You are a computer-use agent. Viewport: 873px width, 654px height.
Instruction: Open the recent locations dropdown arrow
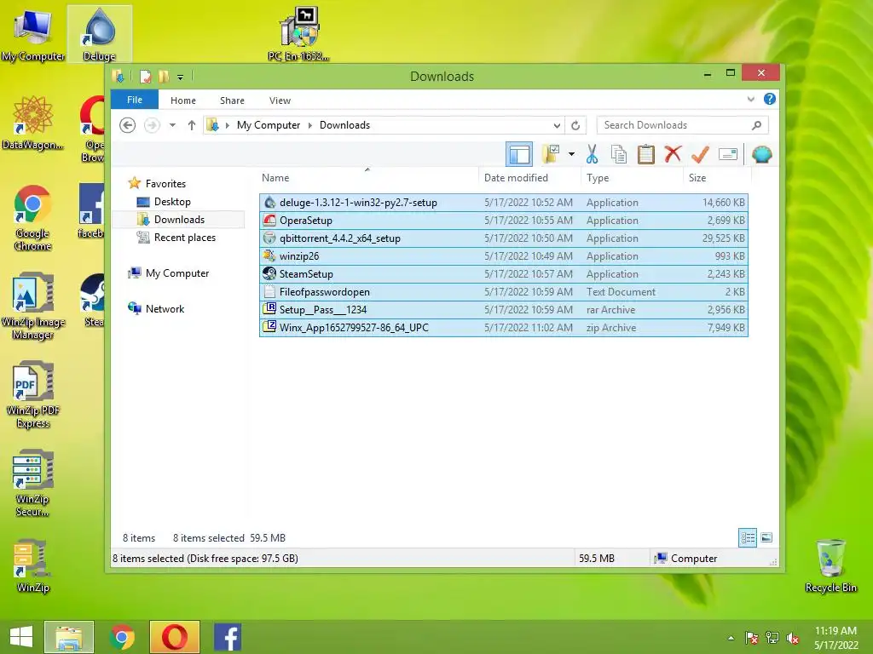click(x=172, y=125)
